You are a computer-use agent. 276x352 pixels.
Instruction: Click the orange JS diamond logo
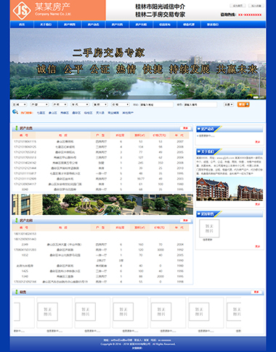[22, 10]
